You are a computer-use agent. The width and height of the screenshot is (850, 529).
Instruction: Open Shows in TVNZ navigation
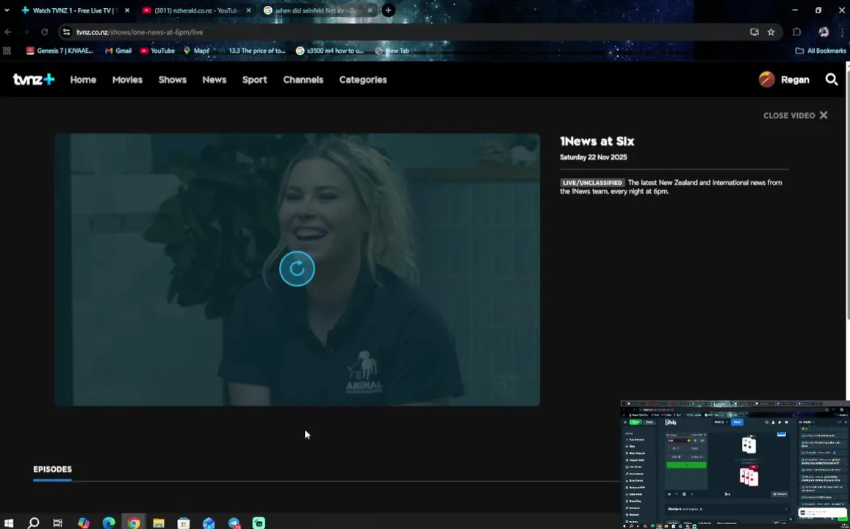173,79
